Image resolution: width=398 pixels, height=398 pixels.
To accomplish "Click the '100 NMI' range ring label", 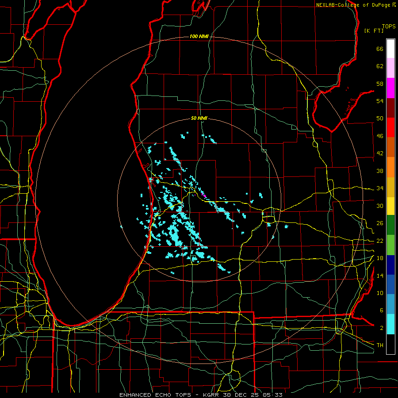I will pyautogui.click(x=199, y=37).
